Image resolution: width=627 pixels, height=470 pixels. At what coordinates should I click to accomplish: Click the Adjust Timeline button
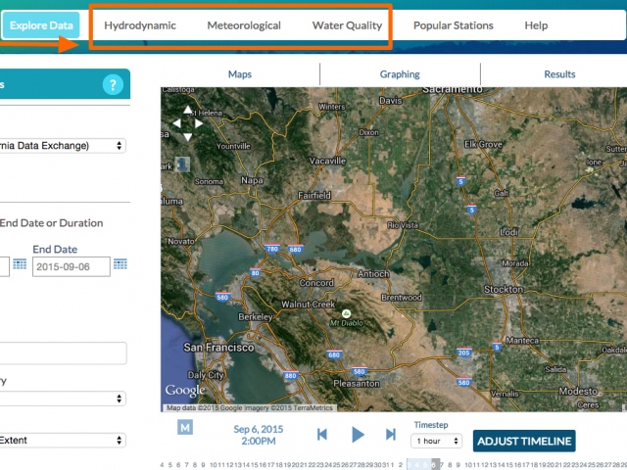(523, 441)
